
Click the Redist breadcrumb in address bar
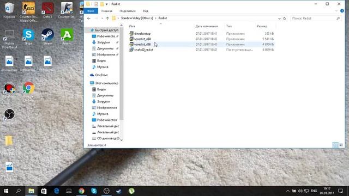click(x=163, y=18)
